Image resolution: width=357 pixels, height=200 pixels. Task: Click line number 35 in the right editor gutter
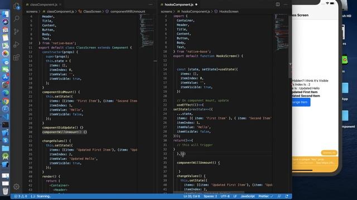tap(165, 163)
